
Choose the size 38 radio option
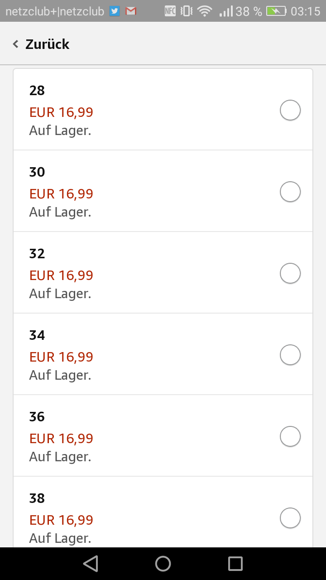point(290,518)
